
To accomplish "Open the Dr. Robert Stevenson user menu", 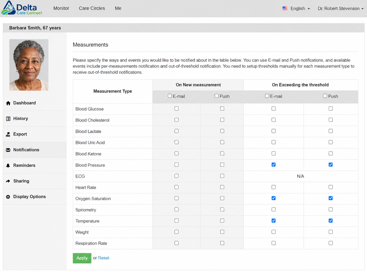I will pyautogui.click(x=341, y=9).
